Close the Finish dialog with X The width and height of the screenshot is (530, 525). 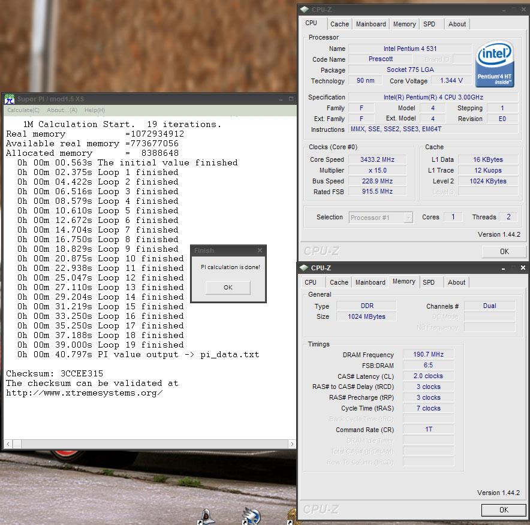pyautogui.click(x=260, y=251)
